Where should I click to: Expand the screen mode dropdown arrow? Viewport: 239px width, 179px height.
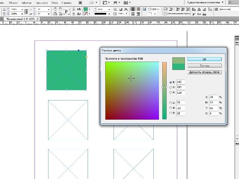coord(119,3)
